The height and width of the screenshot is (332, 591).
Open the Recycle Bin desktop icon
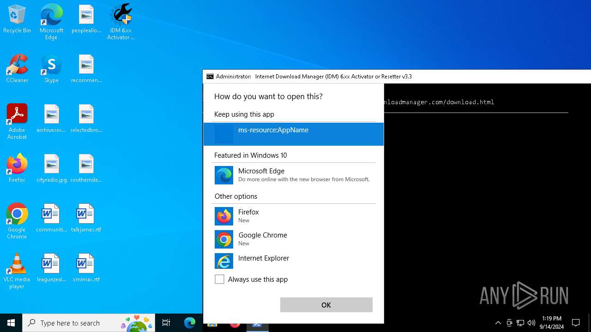coord(17,19)
